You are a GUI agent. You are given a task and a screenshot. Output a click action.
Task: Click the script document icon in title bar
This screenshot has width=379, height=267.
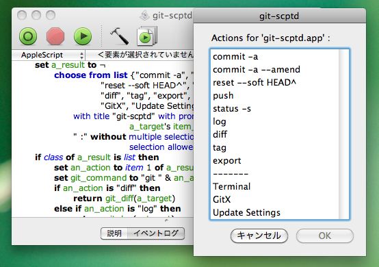click(x=145, y=16)
